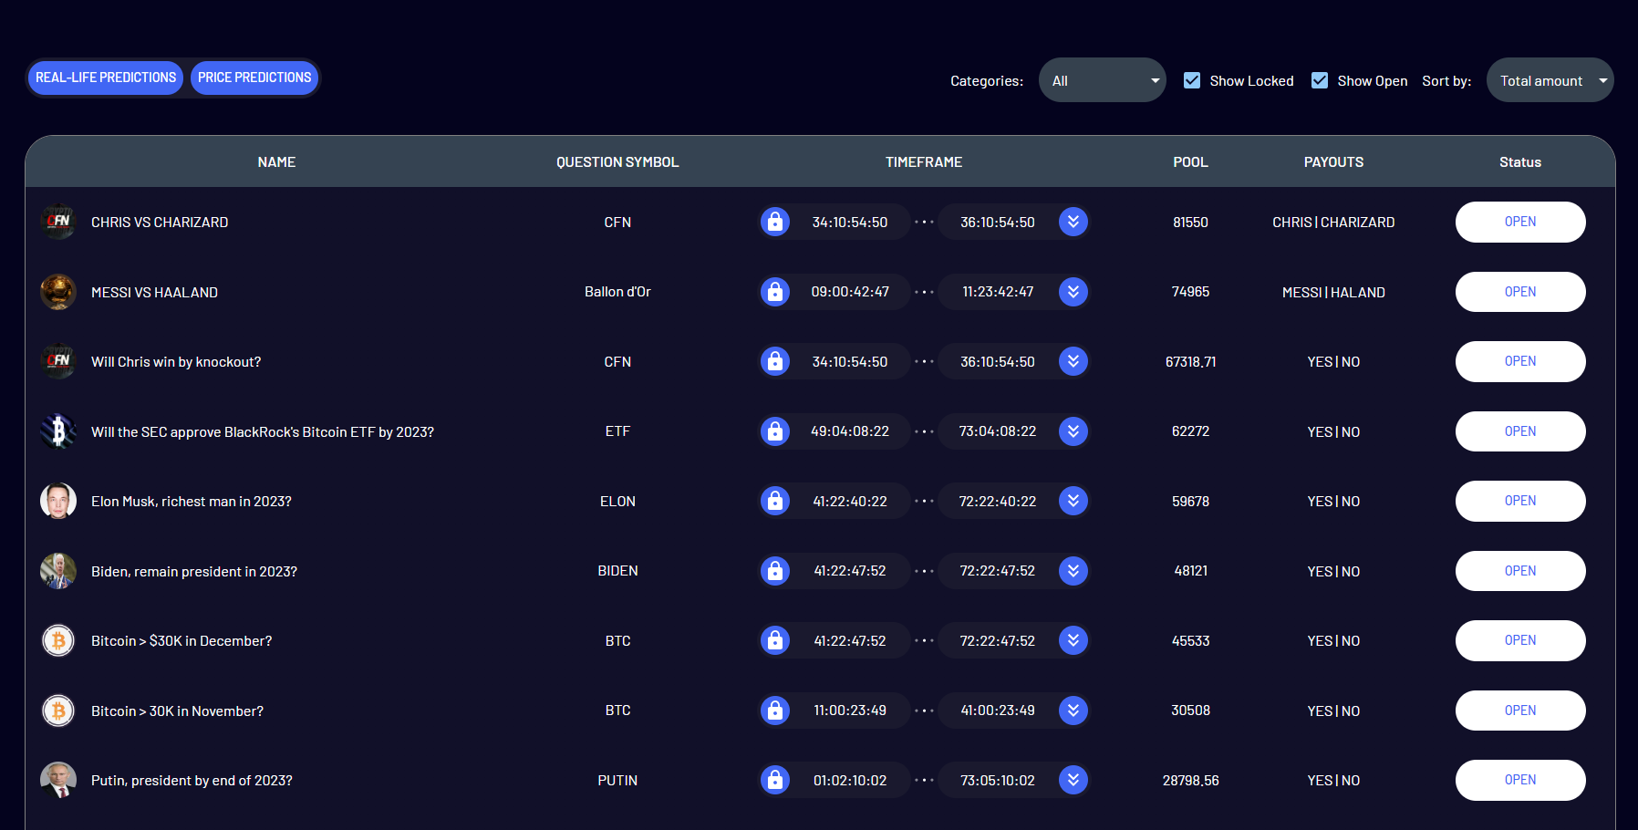Expand Will Chris win by knockout row
Screen dimensions: 1638x830
1073,361
